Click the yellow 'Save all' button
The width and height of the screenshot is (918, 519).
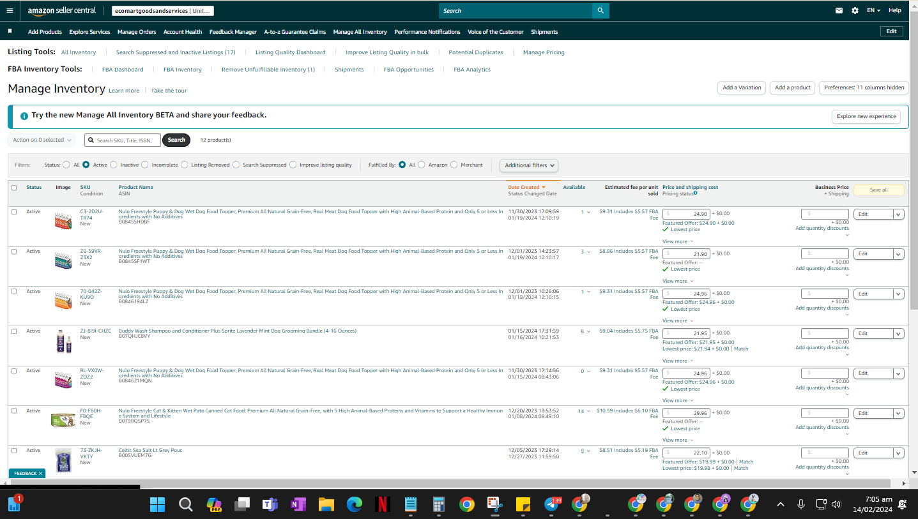pyautogui.click(x=879, y=190)
